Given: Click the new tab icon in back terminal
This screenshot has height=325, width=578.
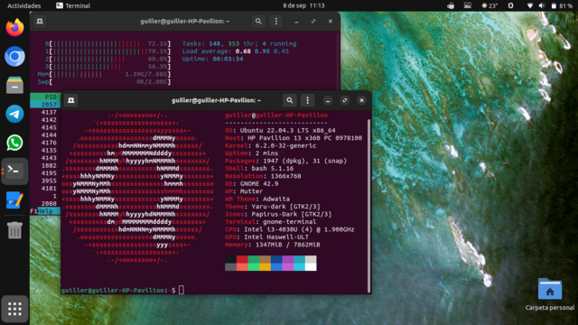Looking at the screenshot, I should 40,22.
